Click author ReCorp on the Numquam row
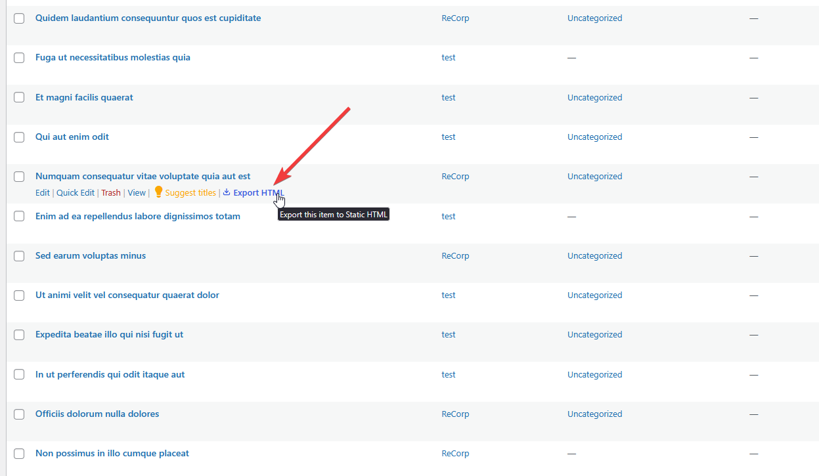819x476 pixels. [455, 176]
